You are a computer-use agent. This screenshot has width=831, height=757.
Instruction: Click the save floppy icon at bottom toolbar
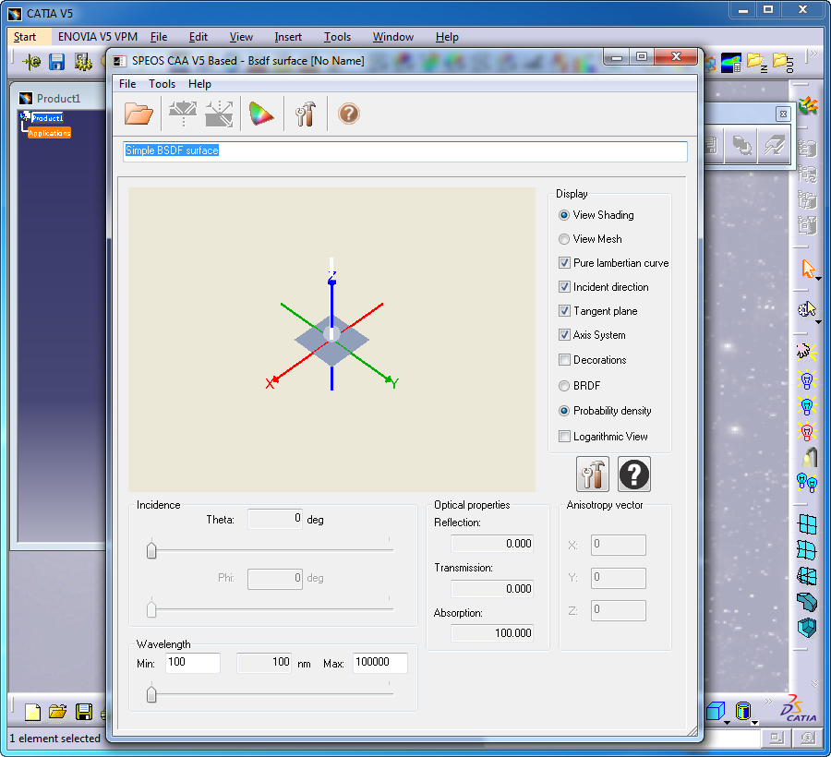(84, 713)
